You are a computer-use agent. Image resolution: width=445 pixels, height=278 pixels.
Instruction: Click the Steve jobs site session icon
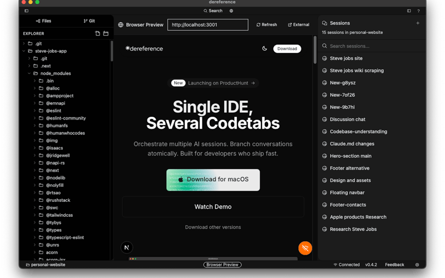[325, 58]
